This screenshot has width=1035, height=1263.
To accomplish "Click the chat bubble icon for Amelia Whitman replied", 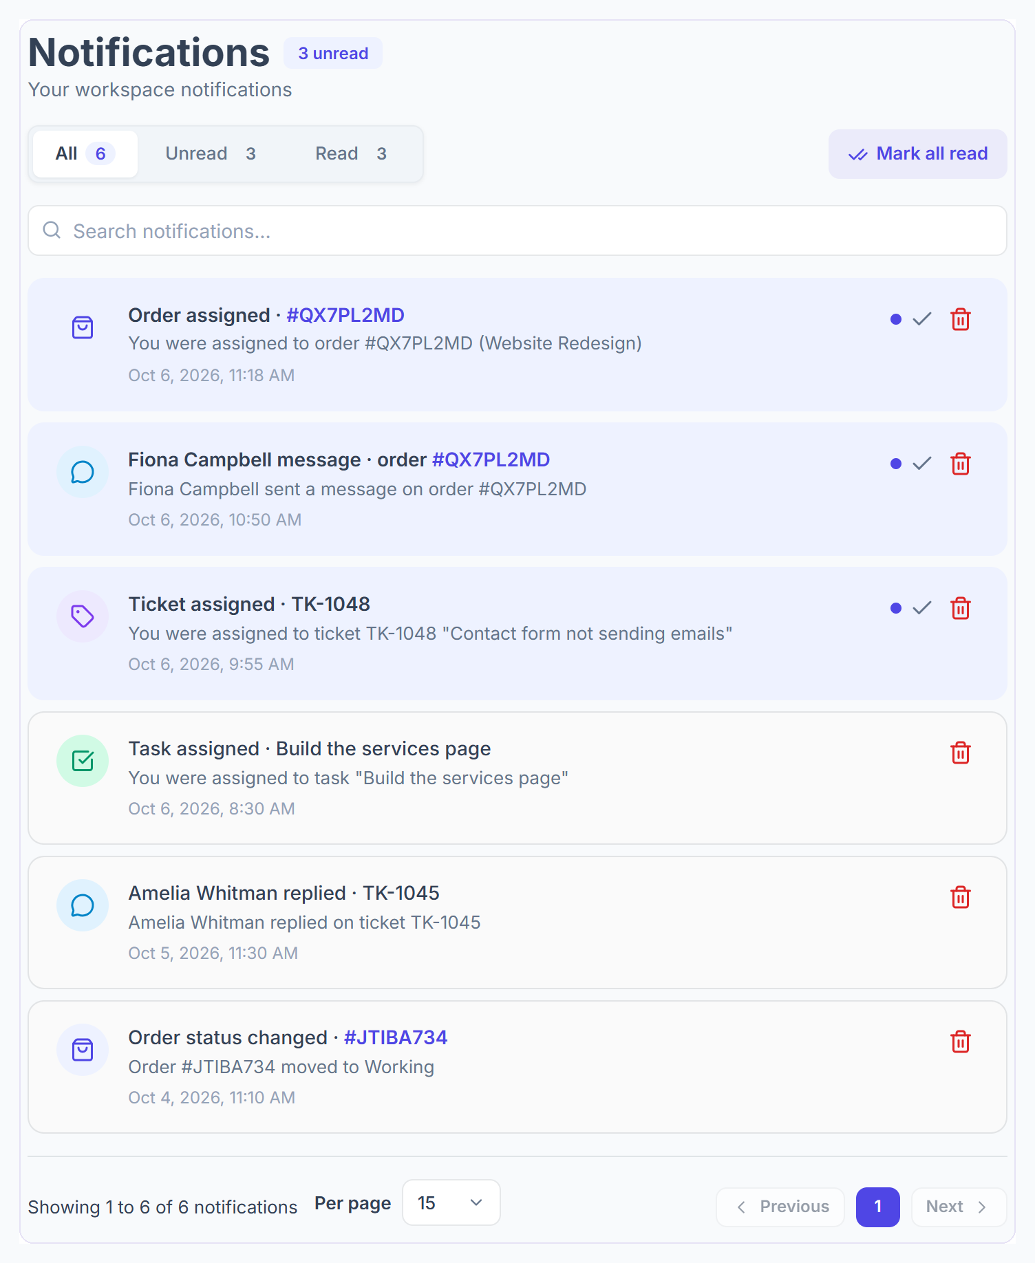I will (x=83, y=905).
